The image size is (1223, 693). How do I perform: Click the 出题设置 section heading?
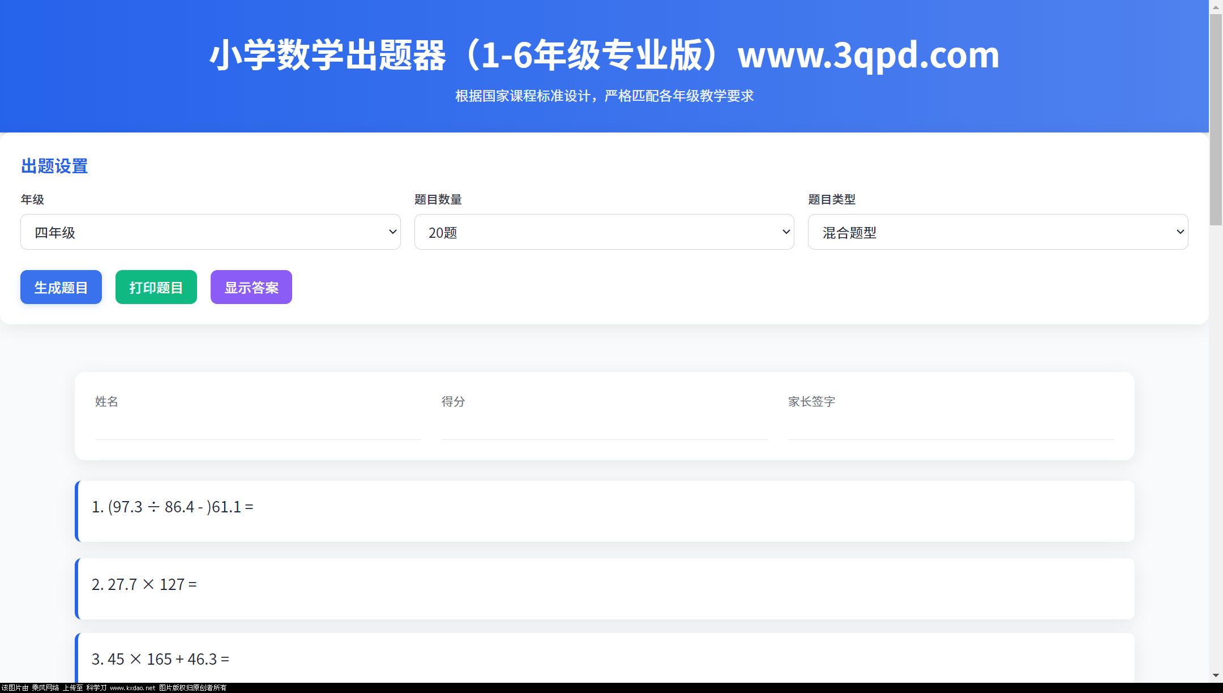(x=54, y=166)
